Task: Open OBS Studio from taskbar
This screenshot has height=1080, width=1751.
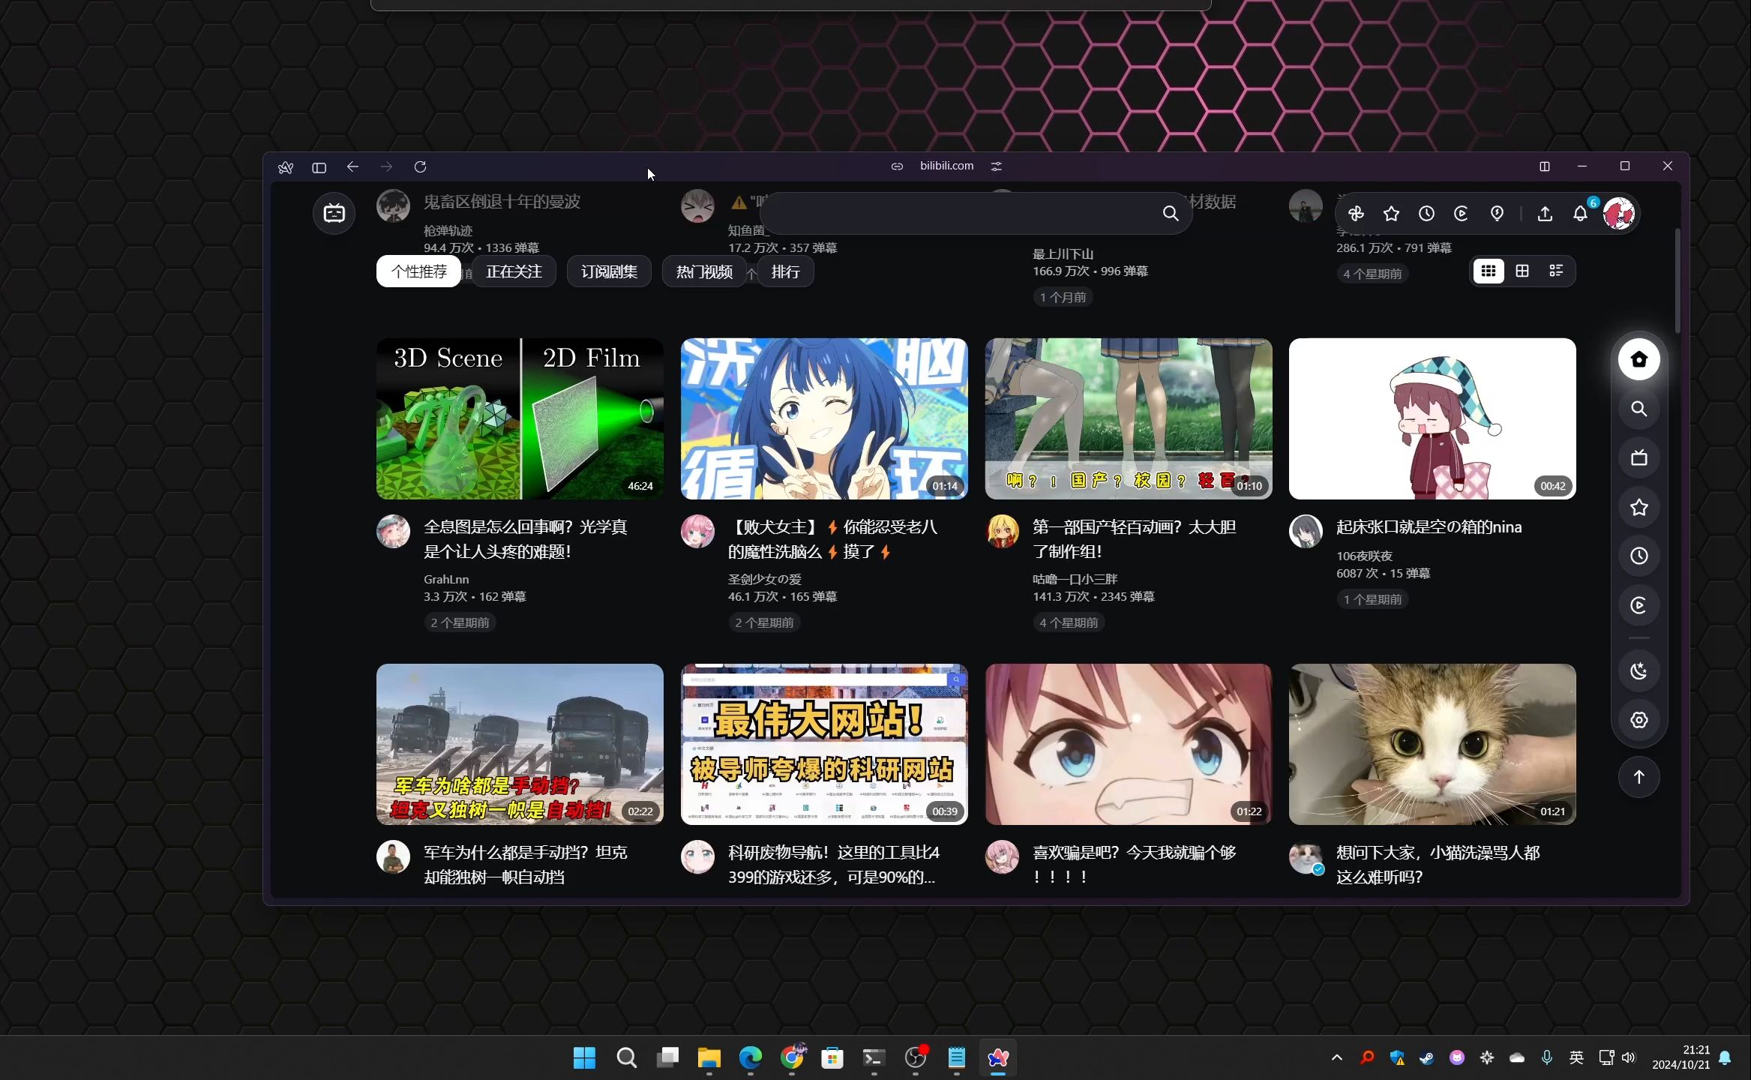Action: pos(916,1058)
